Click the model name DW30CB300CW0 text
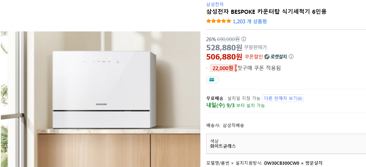 point(281,163)
